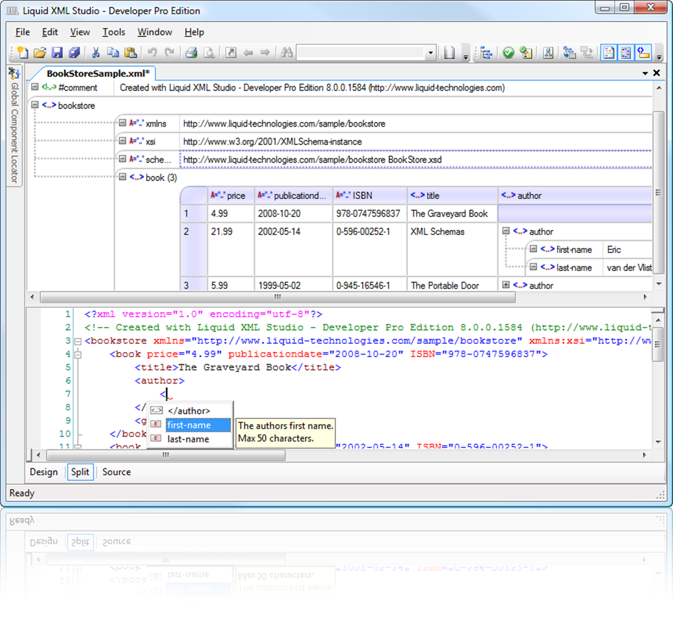Choose </author> in the autocomplete list
The width and height of the screenshot is (673, 629).
(189, 411)
